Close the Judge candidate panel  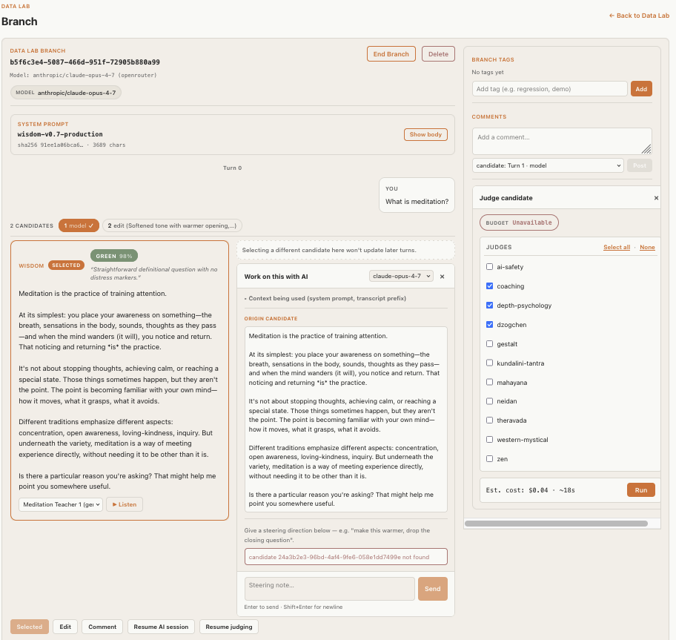pos(656,198)
